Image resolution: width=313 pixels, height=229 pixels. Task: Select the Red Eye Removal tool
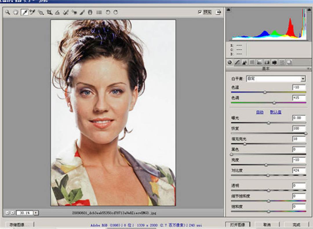point(74,12)
